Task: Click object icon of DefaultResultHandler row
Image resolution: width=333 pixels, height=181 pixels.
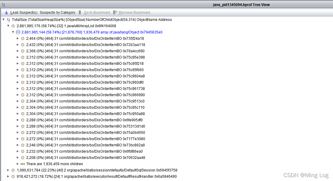Action: 13,177
